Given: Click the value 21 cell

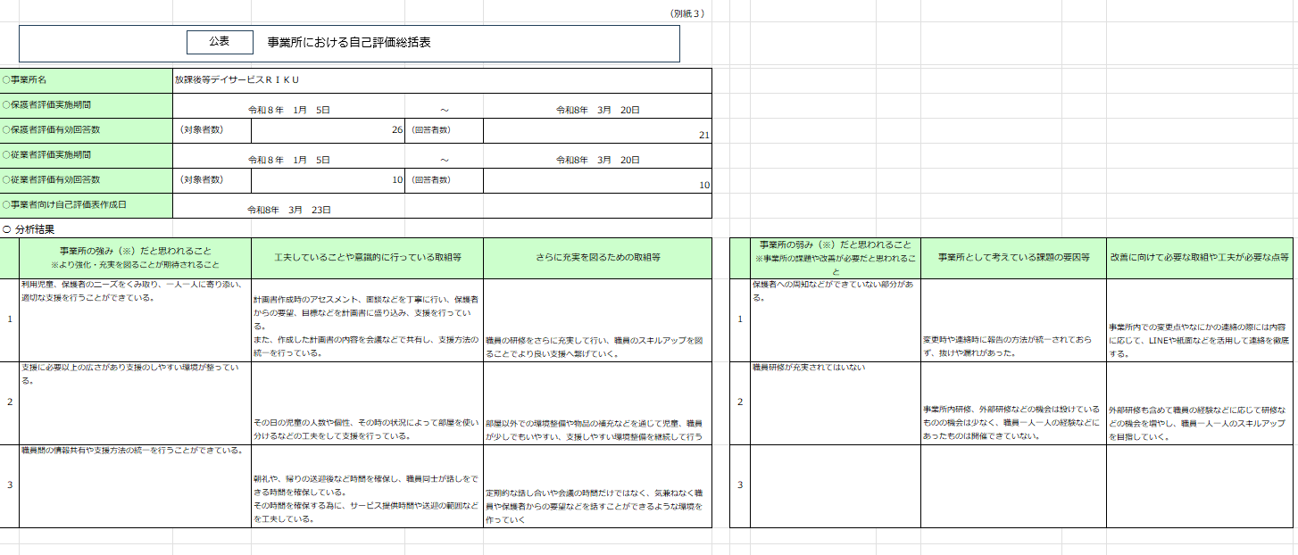Looking at the screenshot, I should click(597, 130).
